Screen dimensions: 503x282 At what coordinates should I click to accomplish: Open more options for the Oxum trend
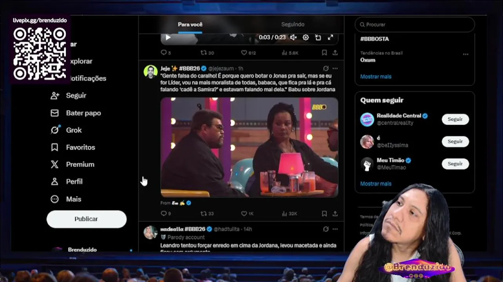466,54
